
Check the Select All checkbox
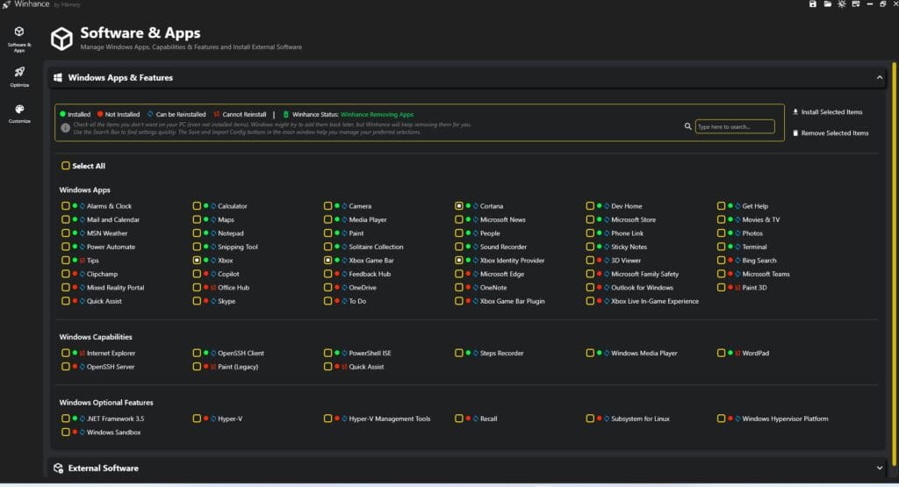[66, 166]
